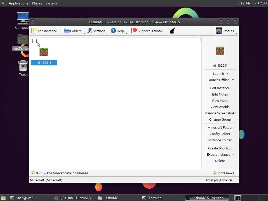
Task: Expand the side panel overflow chevron
Action: point(220,166)
